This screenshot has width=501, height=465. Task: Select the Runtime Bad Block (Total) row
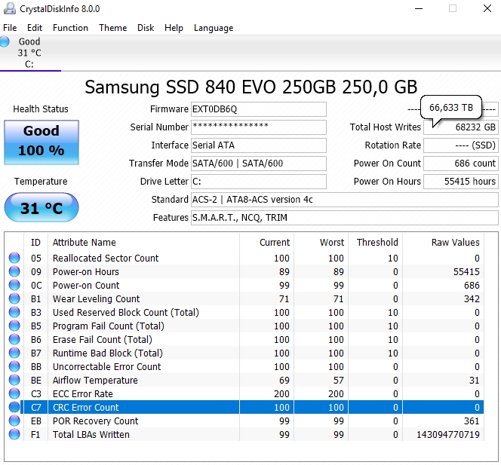point(244,353)
